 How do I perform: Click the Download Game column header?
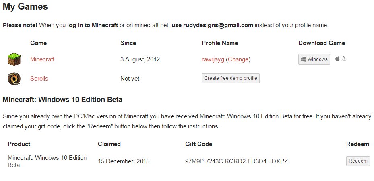[x=322, y=43]
